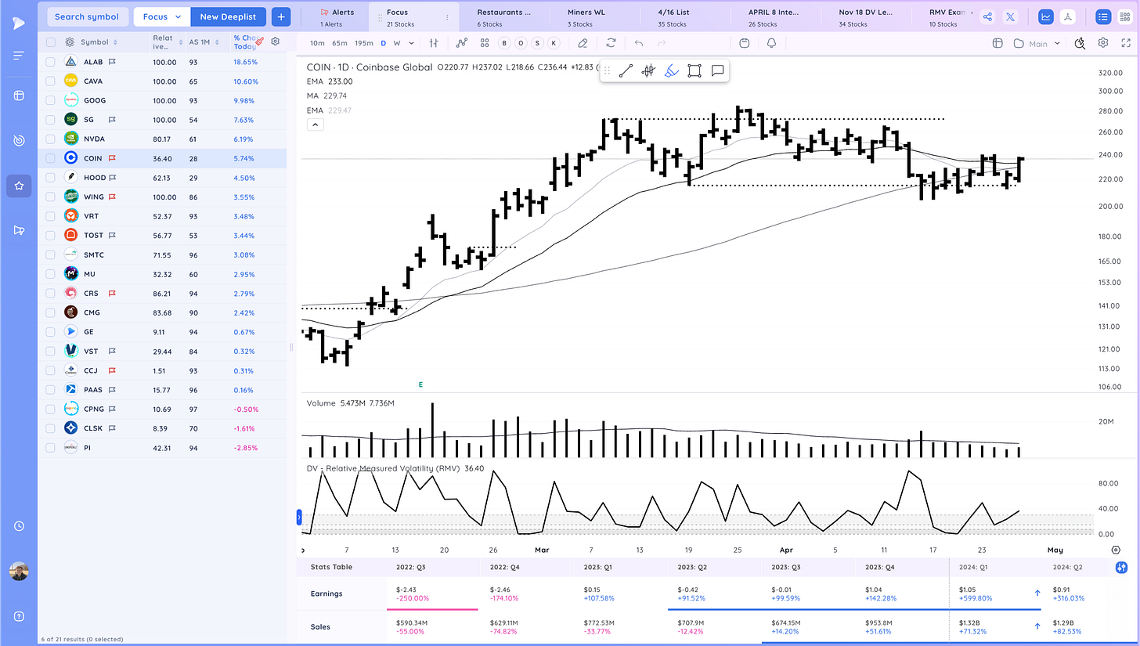Tick the select-all checkbox in table header
The width and height of the screenshot is (1140, 646).
coord(51,42)
